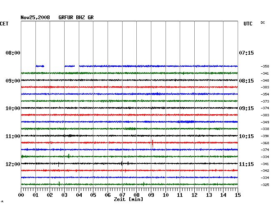Image resolution: width=271 pixels, height=206 pixels.
Task: Click the date label Nov25,2008
Action: tap(35, 18)
